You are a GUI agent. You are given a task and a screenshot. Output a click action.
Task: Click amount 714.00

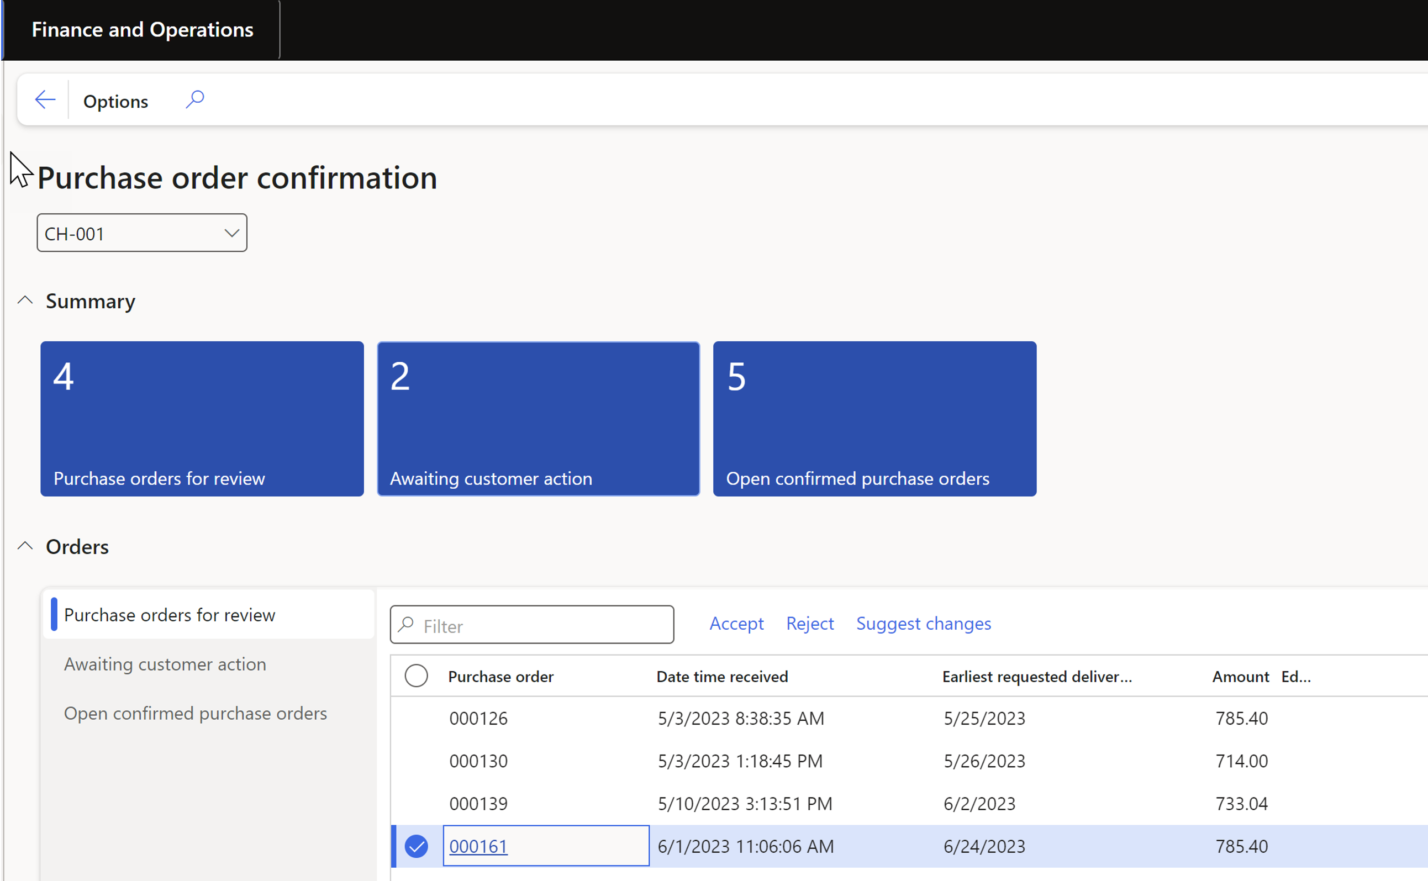(x=1242, y=761)
